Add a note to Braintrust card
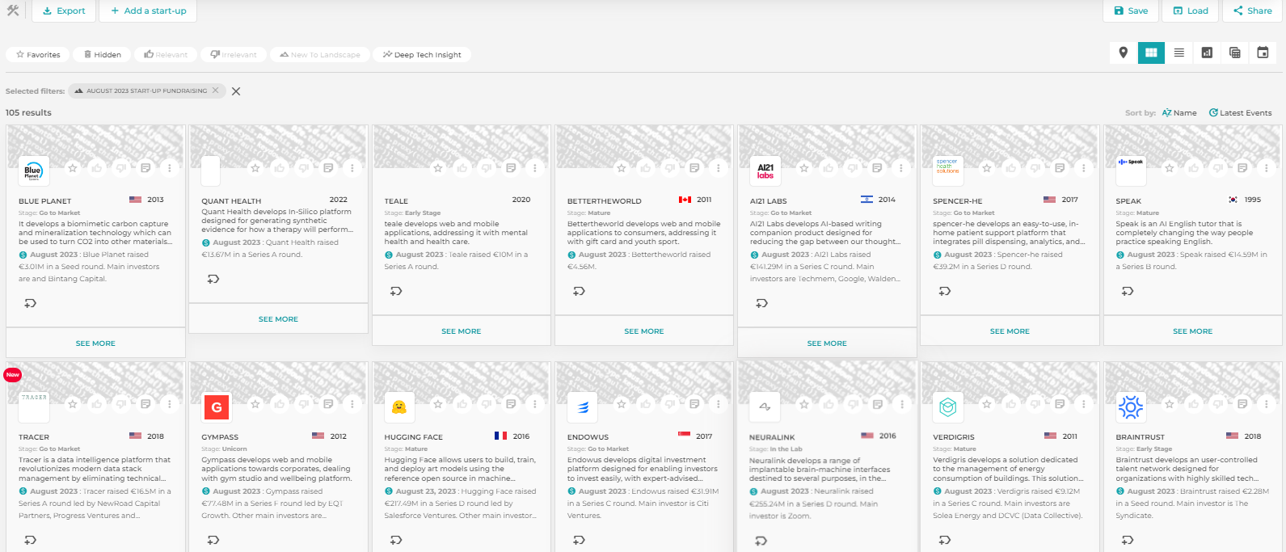 coord(1242,404)
